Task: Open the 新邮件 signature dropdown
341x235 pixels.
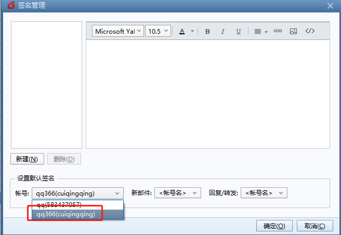Action: click(177, 193)
